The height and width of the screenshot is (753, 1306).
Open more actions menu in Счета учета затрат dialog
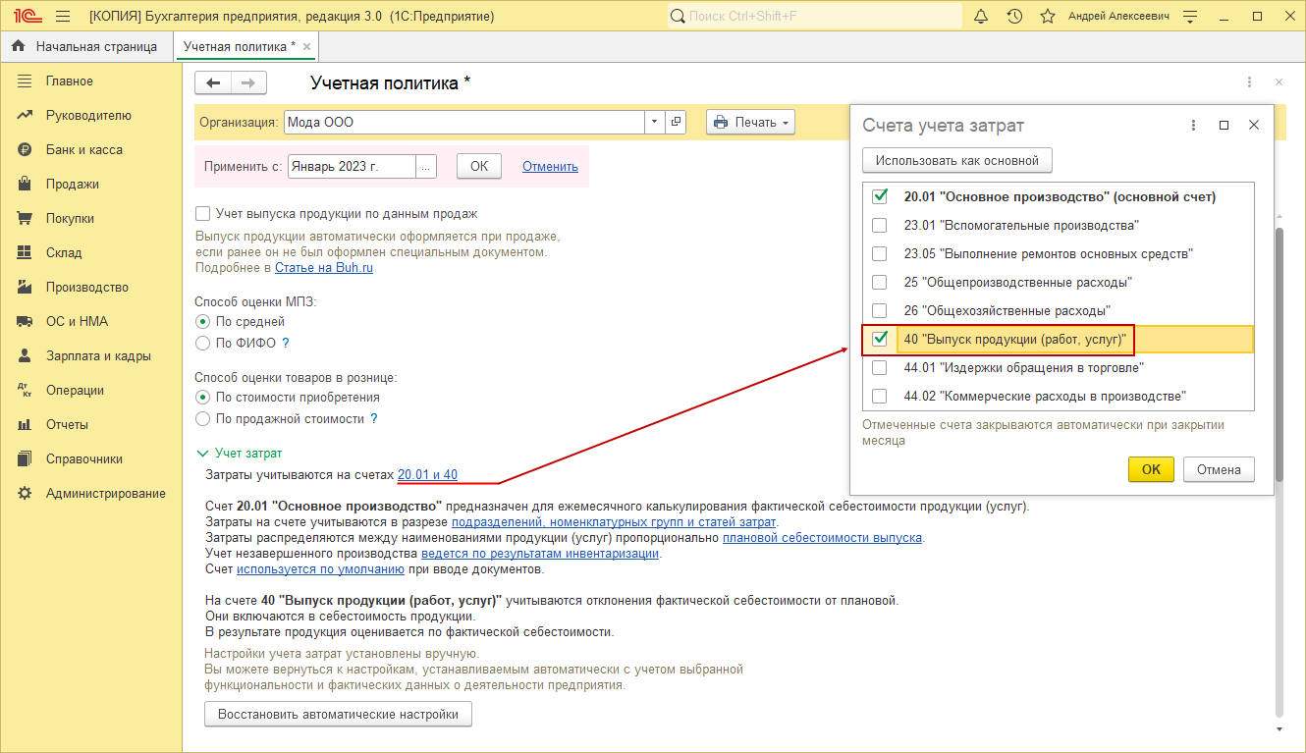pos(1193,126)
